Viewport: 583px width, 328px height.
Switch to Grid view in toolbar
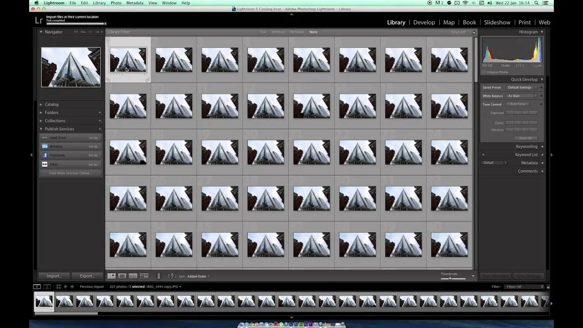[x=111, y=276]
